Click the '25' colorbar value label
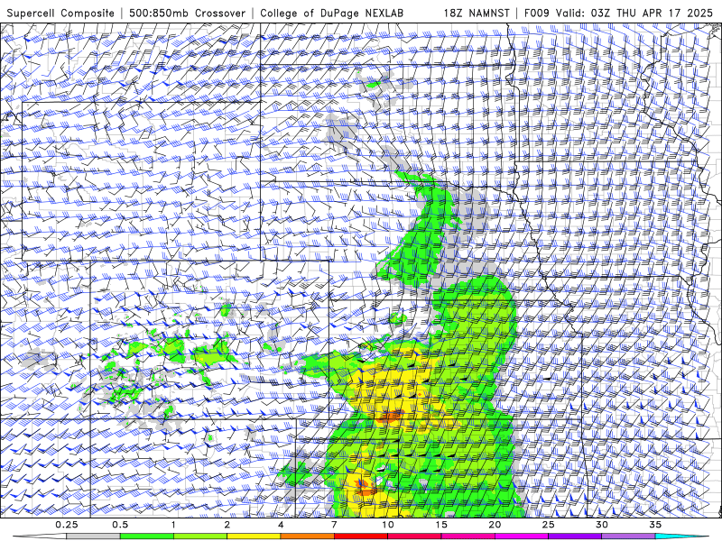The width and height of the screenshot is (722, 541). (548, 525)
